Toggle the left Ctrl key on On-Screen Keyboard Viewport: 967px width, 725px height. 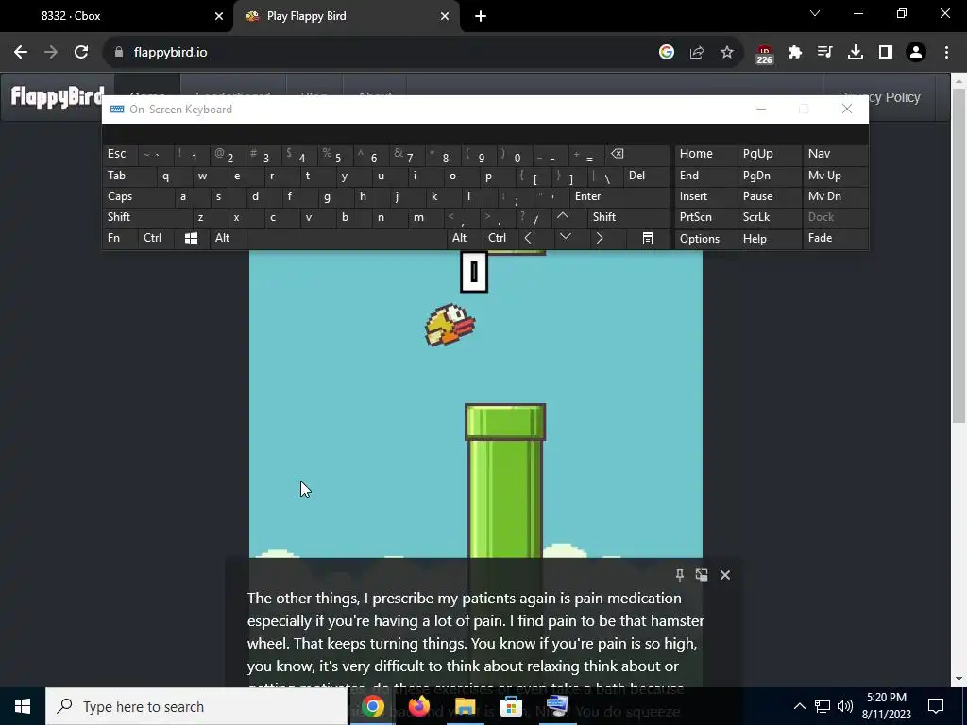click(156, 239)
